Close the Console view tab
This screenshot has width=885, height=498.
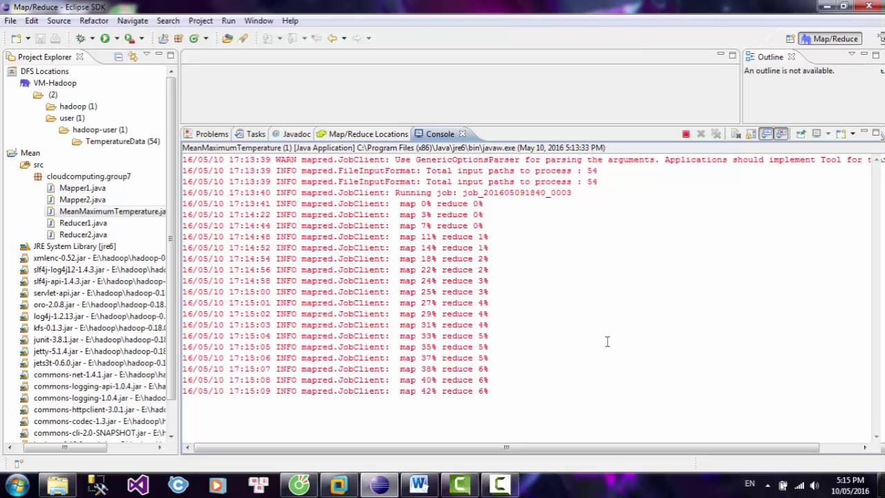tap(463, 134)
